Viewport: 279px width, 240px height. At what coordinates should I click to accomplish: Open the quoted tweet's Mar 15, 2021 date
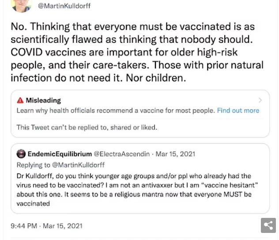tap(175, 154)
